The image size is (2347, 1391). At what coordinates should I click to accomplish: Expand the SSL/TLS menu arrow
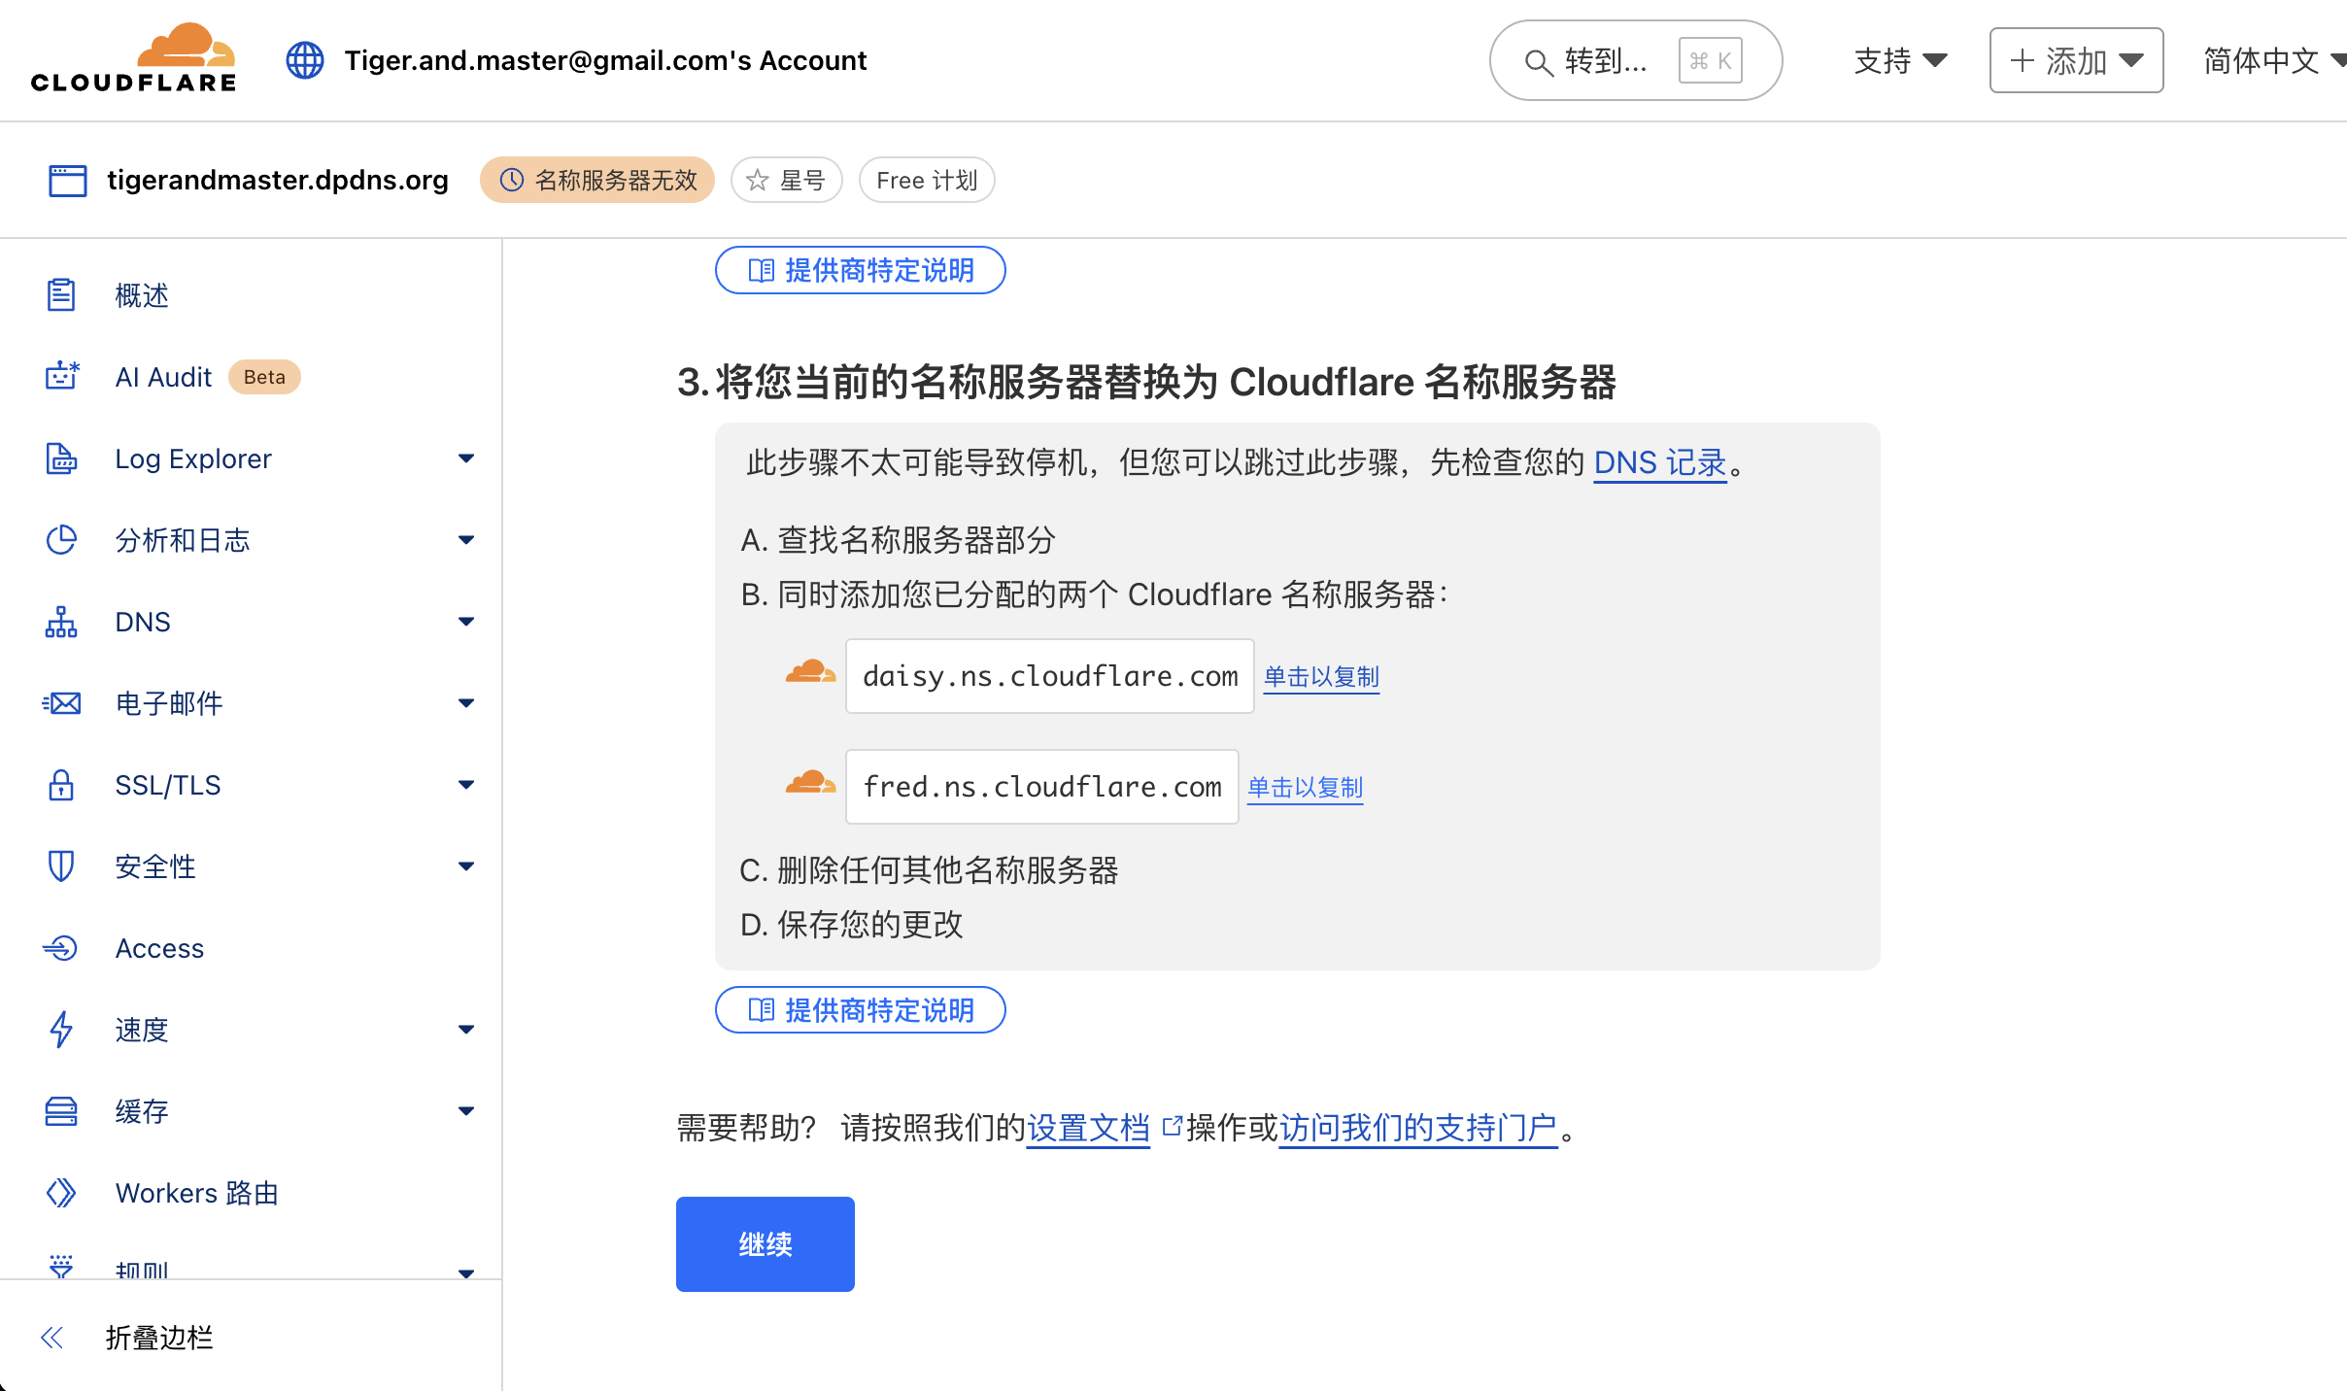coord(466,784)
